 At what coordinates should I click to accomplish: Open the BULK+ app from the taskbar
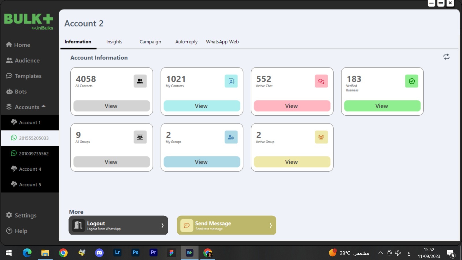coord(189,252)
